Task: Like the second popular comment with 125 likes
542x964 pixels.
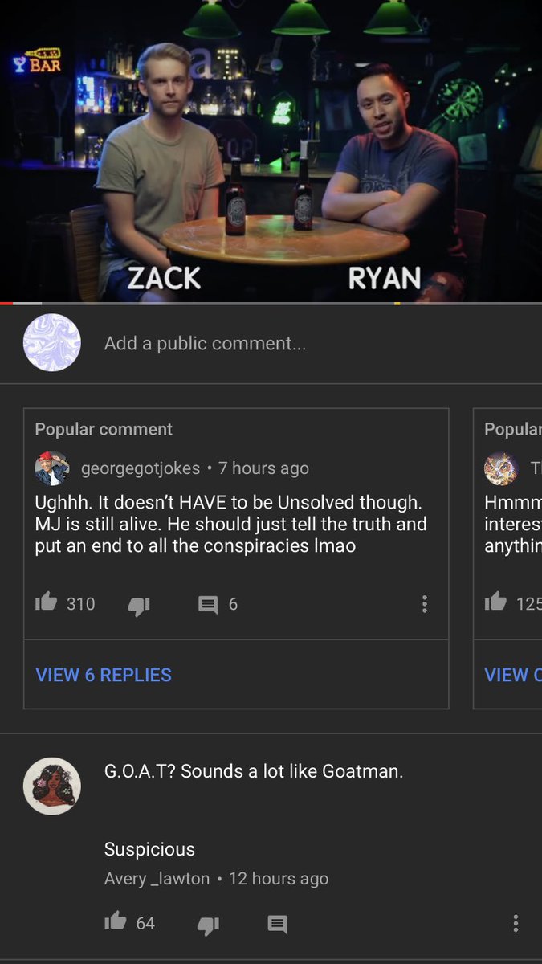Action: tap(495, 602)
